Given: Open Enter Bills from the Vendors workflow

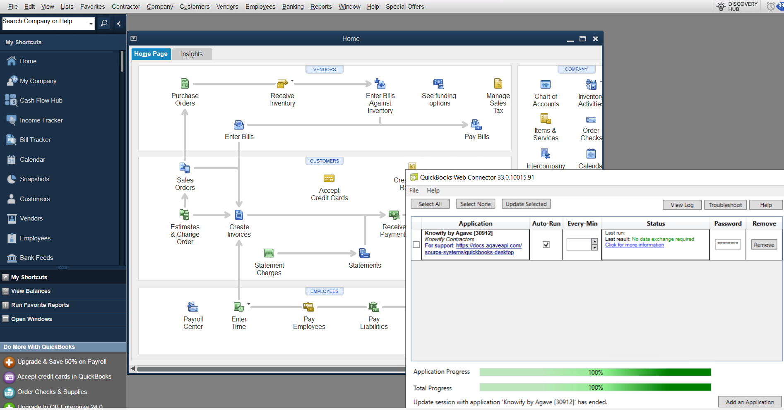Looking at the screenshot, I should [x=238, y=124].
